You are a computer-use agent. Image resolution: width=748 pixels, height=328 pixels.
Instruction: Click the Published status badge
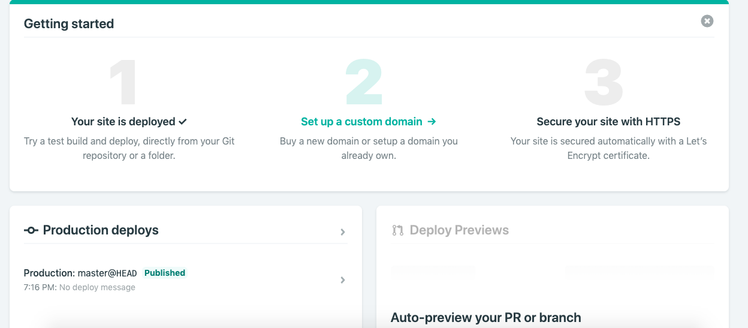coord(165,273)
